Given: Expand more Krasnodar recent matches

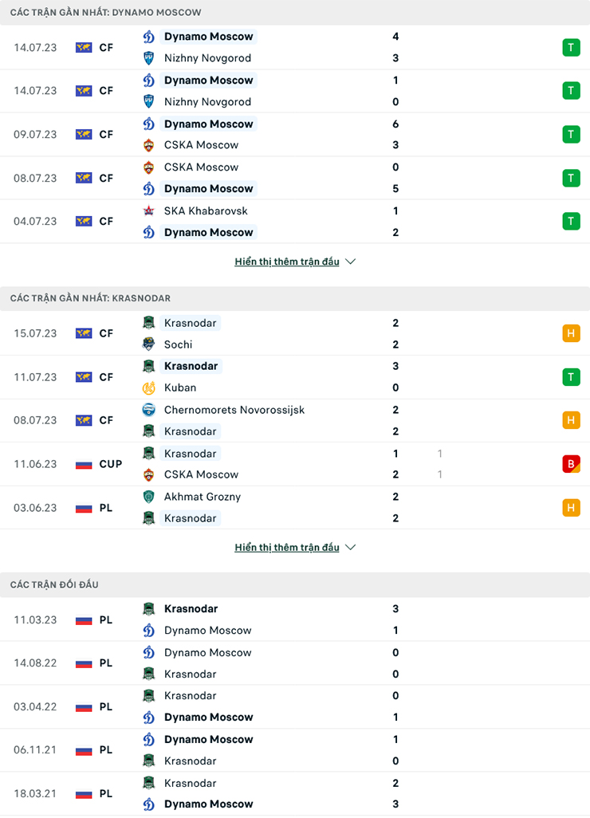Looking at the screenshot, I should 287,547.
